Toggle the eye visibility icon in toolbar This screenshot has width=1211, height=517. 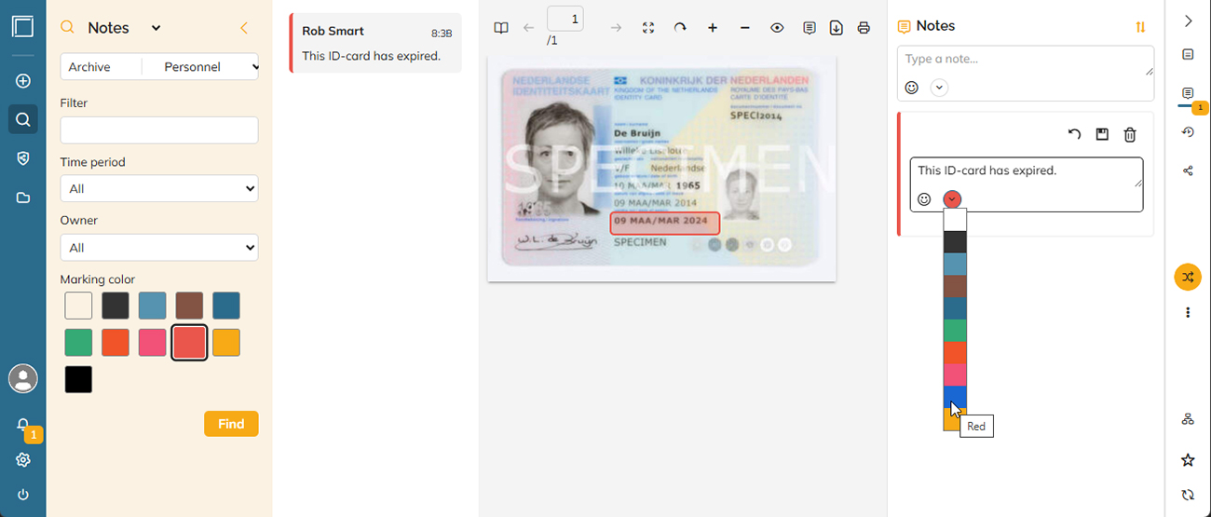tap(777, 28)
